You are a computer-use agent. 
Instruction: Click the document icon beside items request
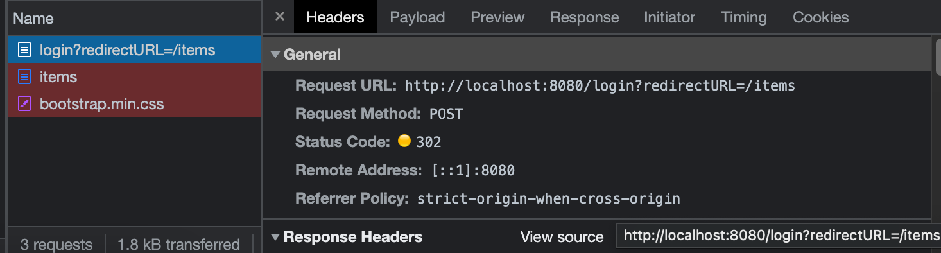pyautogui.click(x=24, y=77)
